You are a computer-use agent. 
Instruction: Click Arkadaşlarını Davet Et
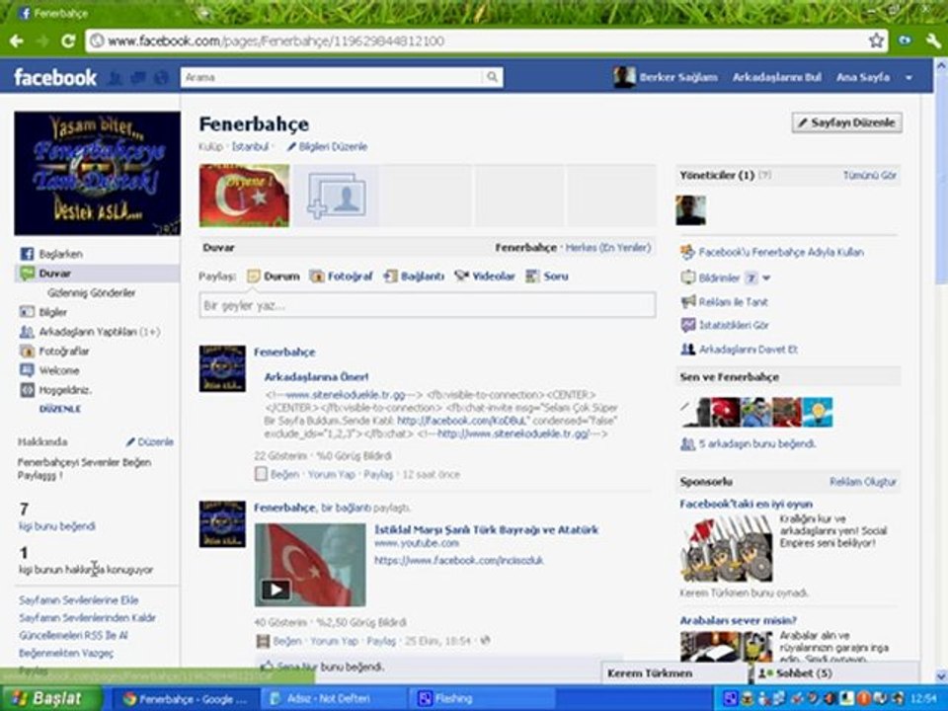(749, 350)
